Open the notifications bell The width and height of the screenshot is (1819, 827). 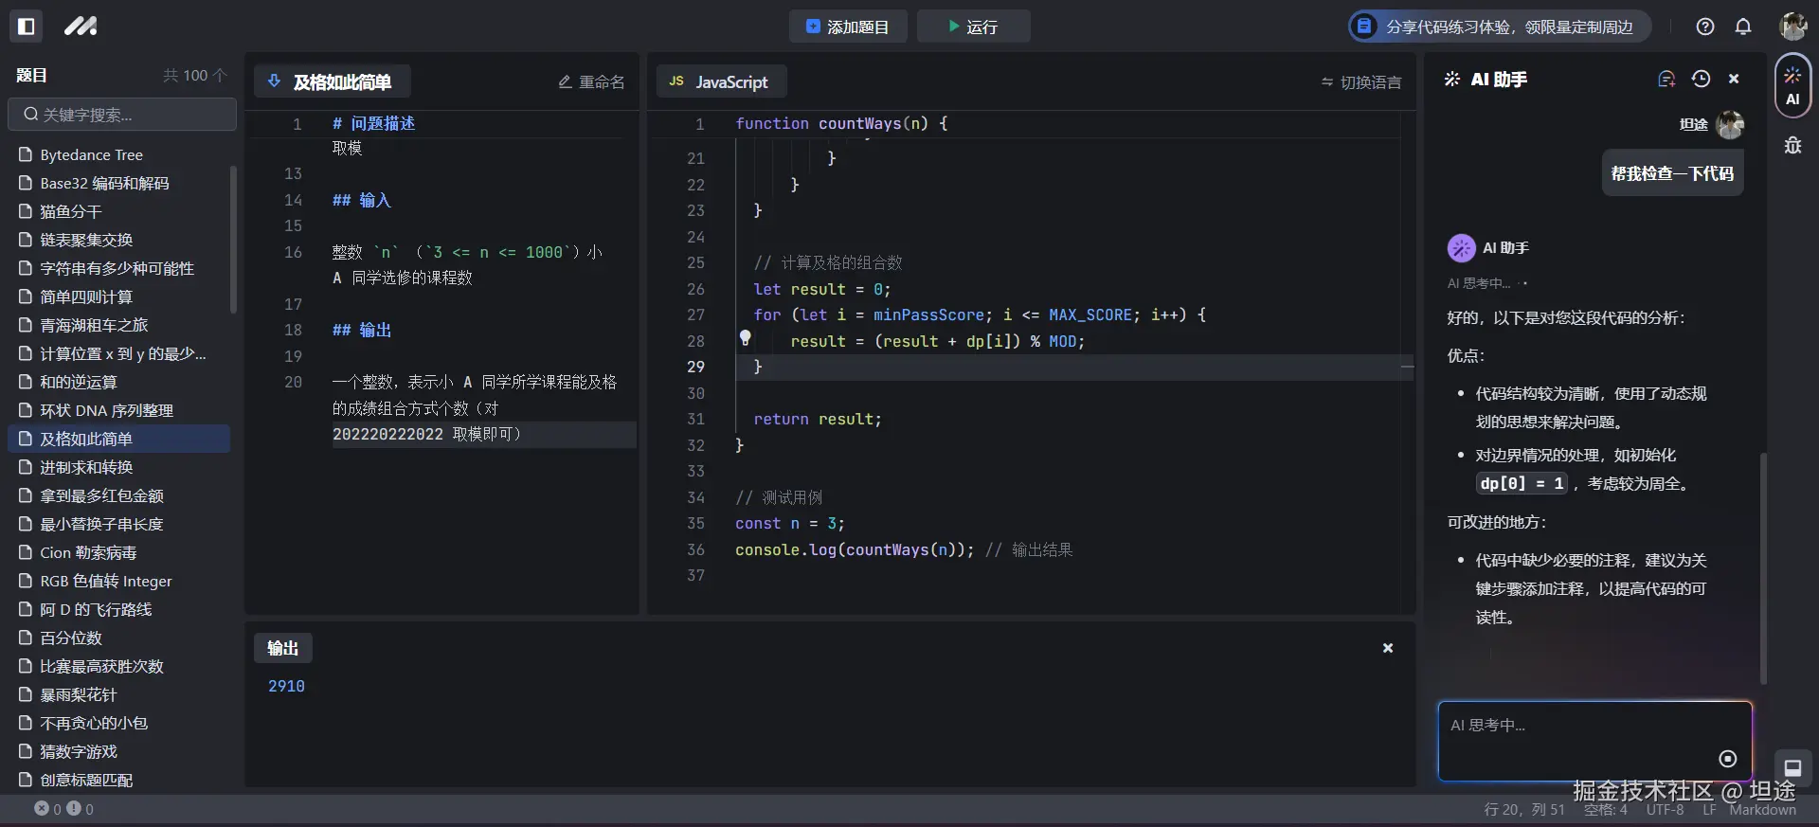tap(1743, 27)
